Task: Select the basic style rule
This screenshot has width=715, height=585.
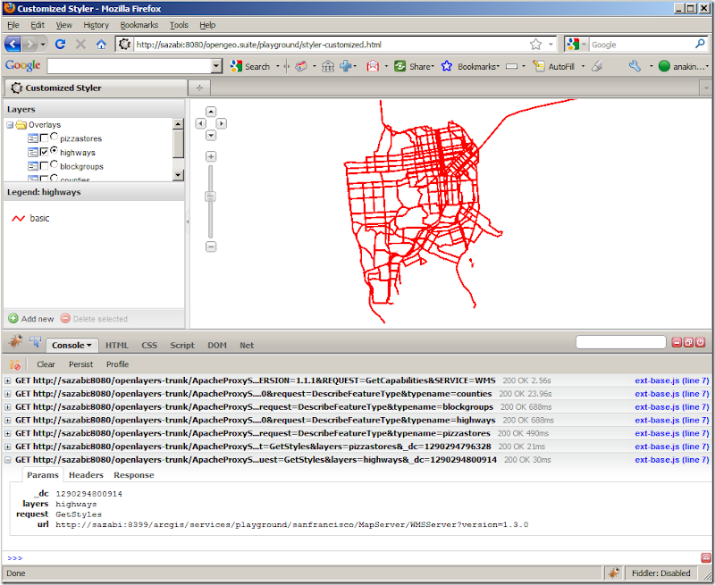Action: 30,218
